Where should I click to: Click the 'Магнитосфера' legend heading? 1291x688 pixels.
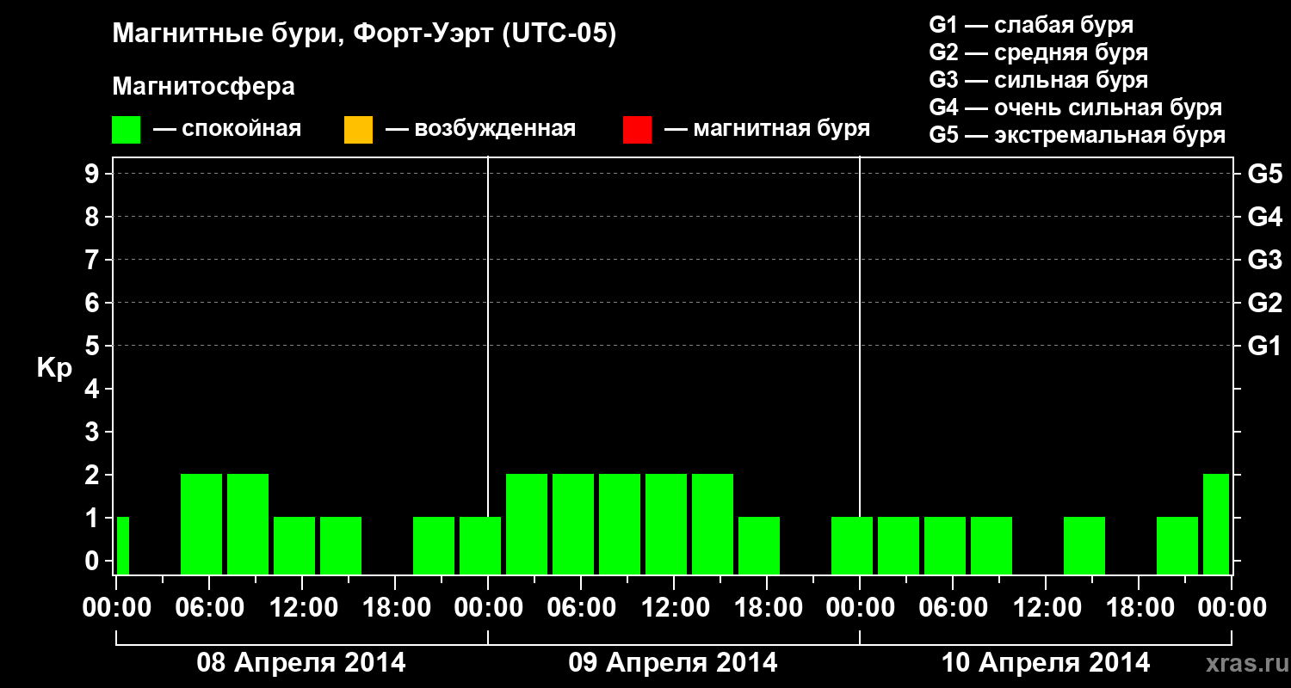pos(204,87)
